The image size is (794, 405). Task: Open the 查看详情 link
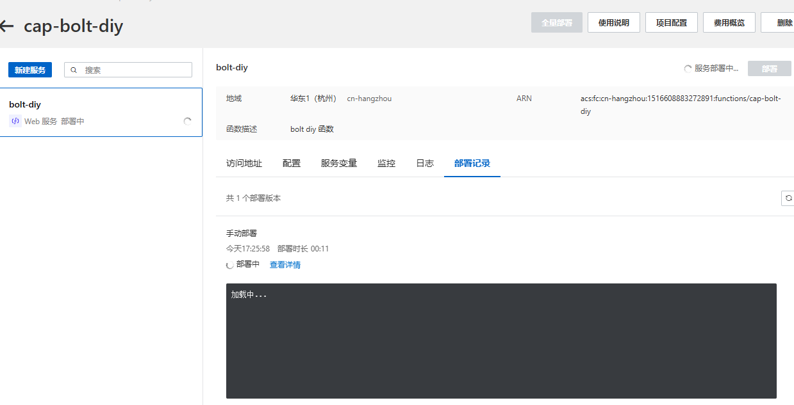pos(285,265)
